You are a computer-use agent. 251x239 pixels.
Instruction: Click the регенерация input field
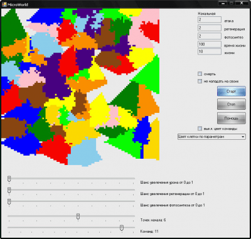[210, 28]
